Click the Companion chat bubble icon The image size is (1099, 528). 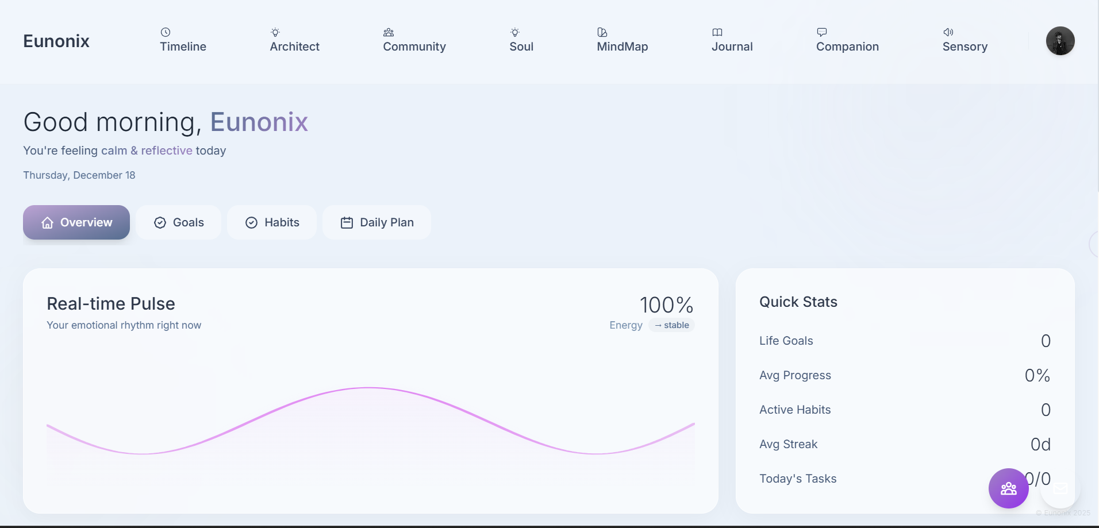pos(822,32)
